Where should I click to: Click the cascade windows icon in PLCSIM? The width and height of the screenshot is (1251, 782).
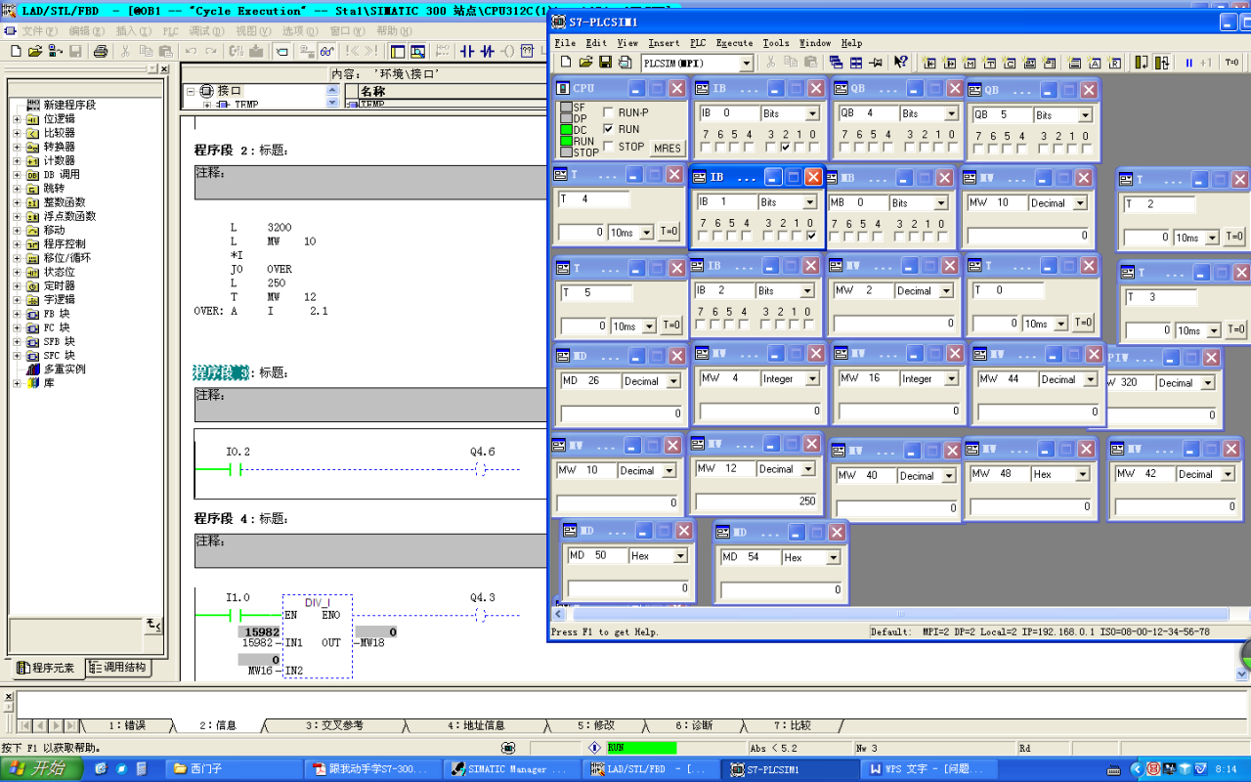[836, 62]
